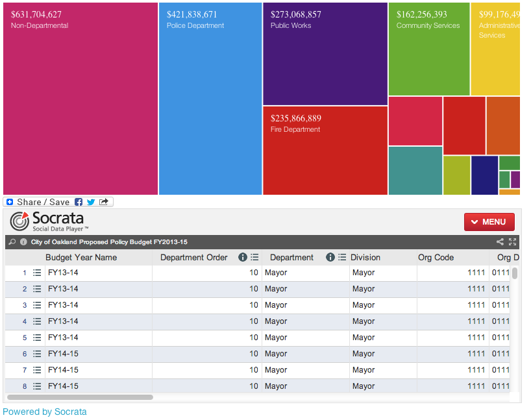Click row number 1 in table

[25, 273]
